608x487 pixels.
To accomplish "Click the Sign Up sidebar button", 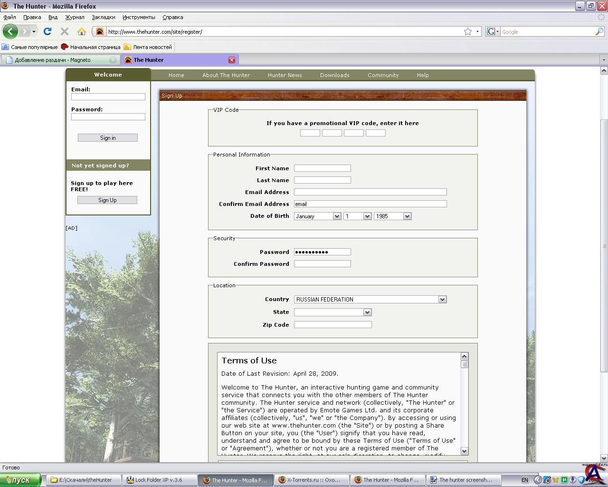I will (107, 200).
